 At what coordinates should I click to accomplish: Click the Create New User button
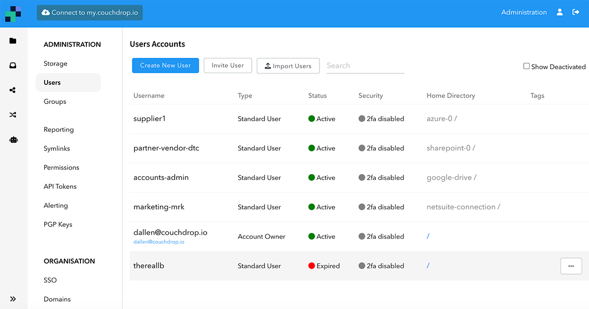tap(165, 65)
